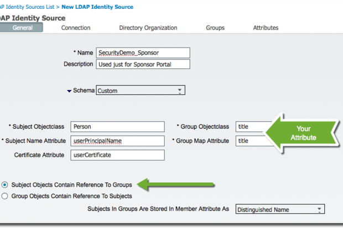Click the Description text field
This screenshot has height=228, width=343.
[x=143, y=64]
